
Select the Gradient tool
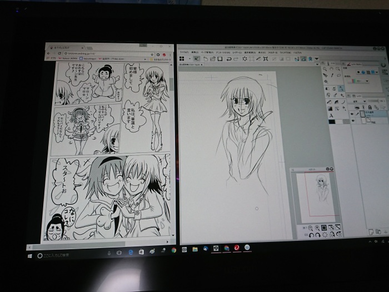click(330, 109)
